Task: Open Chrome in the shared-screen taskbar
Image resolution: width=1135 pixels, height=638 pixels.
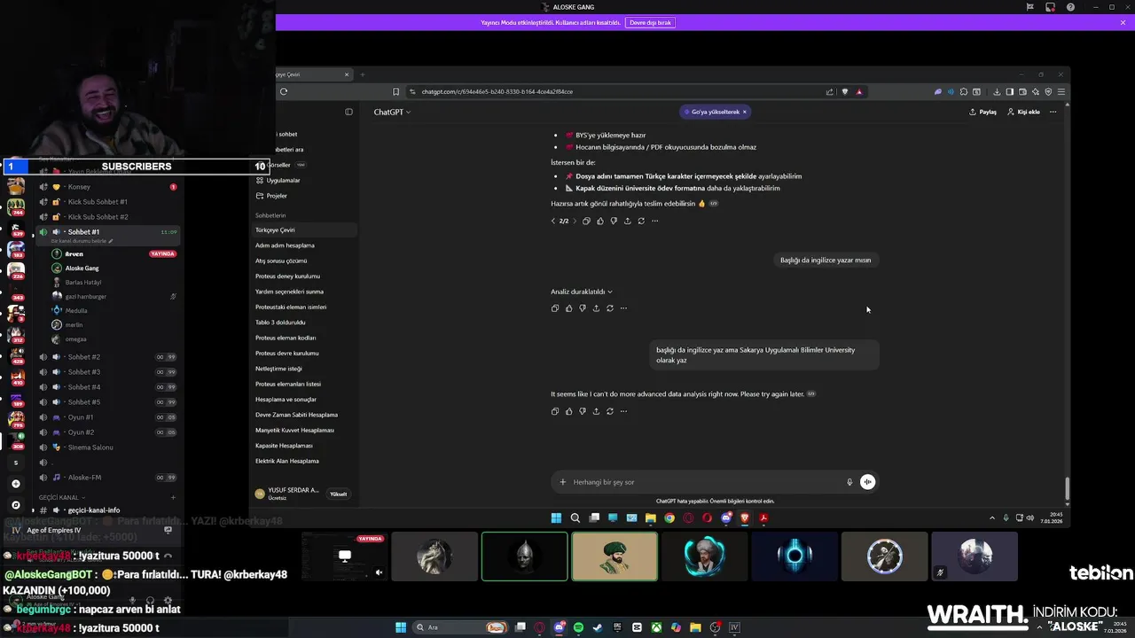Action: 669,518
